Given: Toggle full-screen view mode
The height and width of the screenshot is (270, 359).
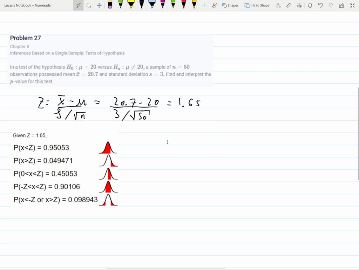Looking at the screenshot, I should pyautogui.click(x=352, y=5).
